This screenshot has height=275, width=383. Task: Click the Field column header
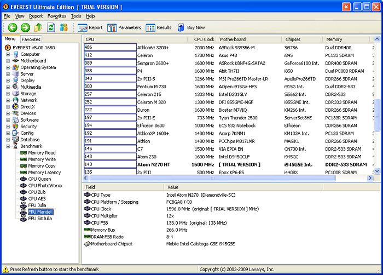(123, 187)
